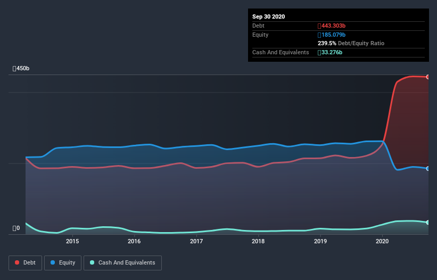437x280 pixels.
Task: Click the blue dot in Equity legend
Action: [x=53, y=262]
